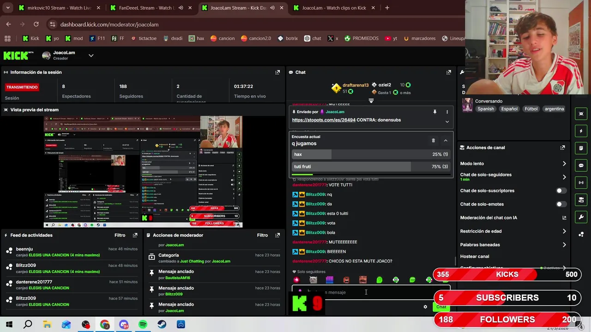
Task: Toggle Chat de solo-suscriptores switch
Action: click(x=561, y=190)
